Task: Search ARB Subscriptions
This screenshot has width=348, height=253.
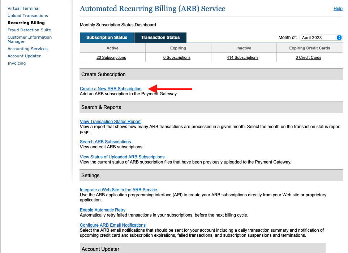Action: [105, 142]
